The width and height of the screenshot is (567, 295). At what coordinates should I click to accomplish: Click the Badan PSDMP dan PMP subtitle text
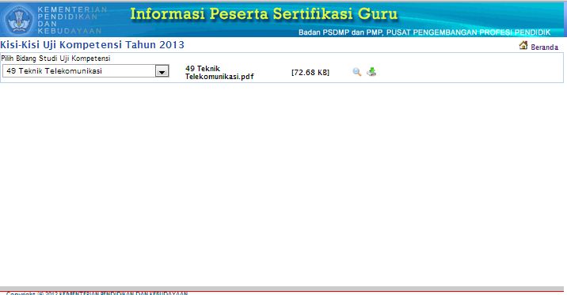click(x=341, y=32)
